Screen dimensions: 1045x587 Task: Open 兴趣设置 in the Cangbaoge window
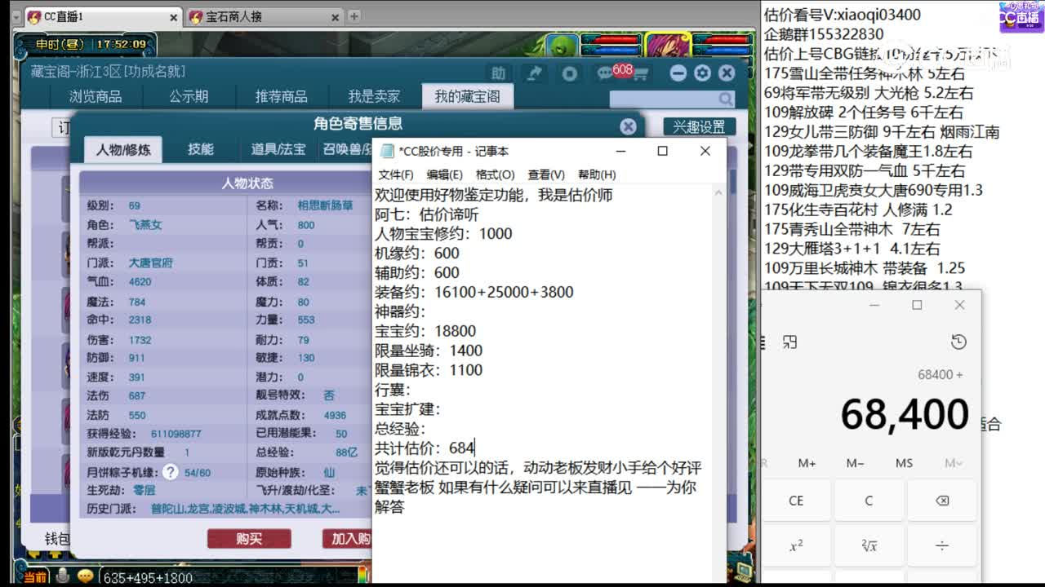[700, 126]
